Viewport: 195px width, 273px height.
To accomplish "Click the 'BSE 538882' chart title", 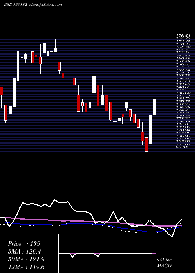I will (x=16, y=5).
